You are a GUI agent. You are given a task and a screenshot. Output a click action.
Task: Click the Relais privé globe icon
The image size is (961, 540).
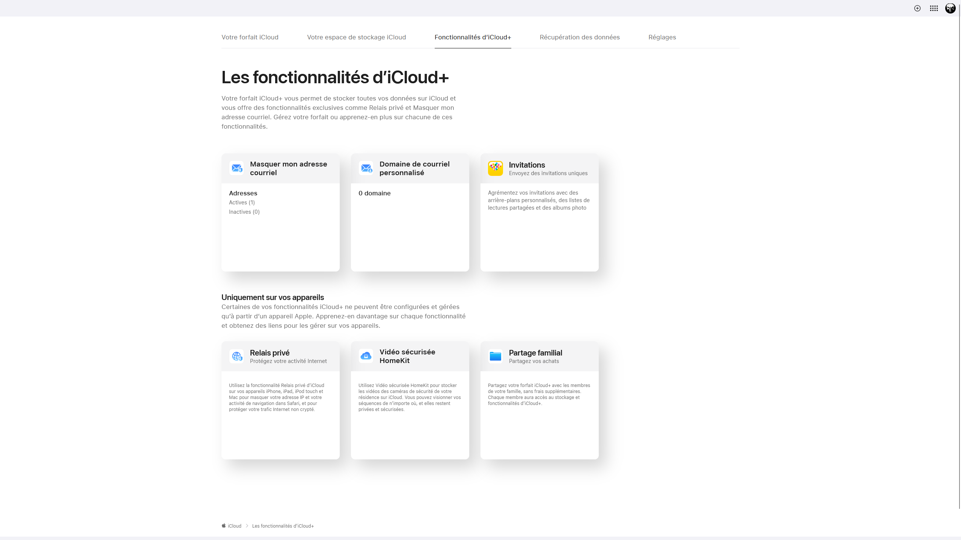[x=236, y=356]
